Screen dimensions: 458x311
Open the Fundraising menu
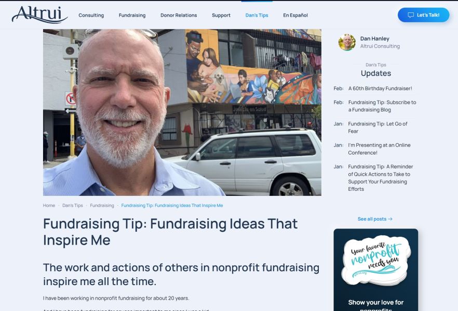[132, 15]
